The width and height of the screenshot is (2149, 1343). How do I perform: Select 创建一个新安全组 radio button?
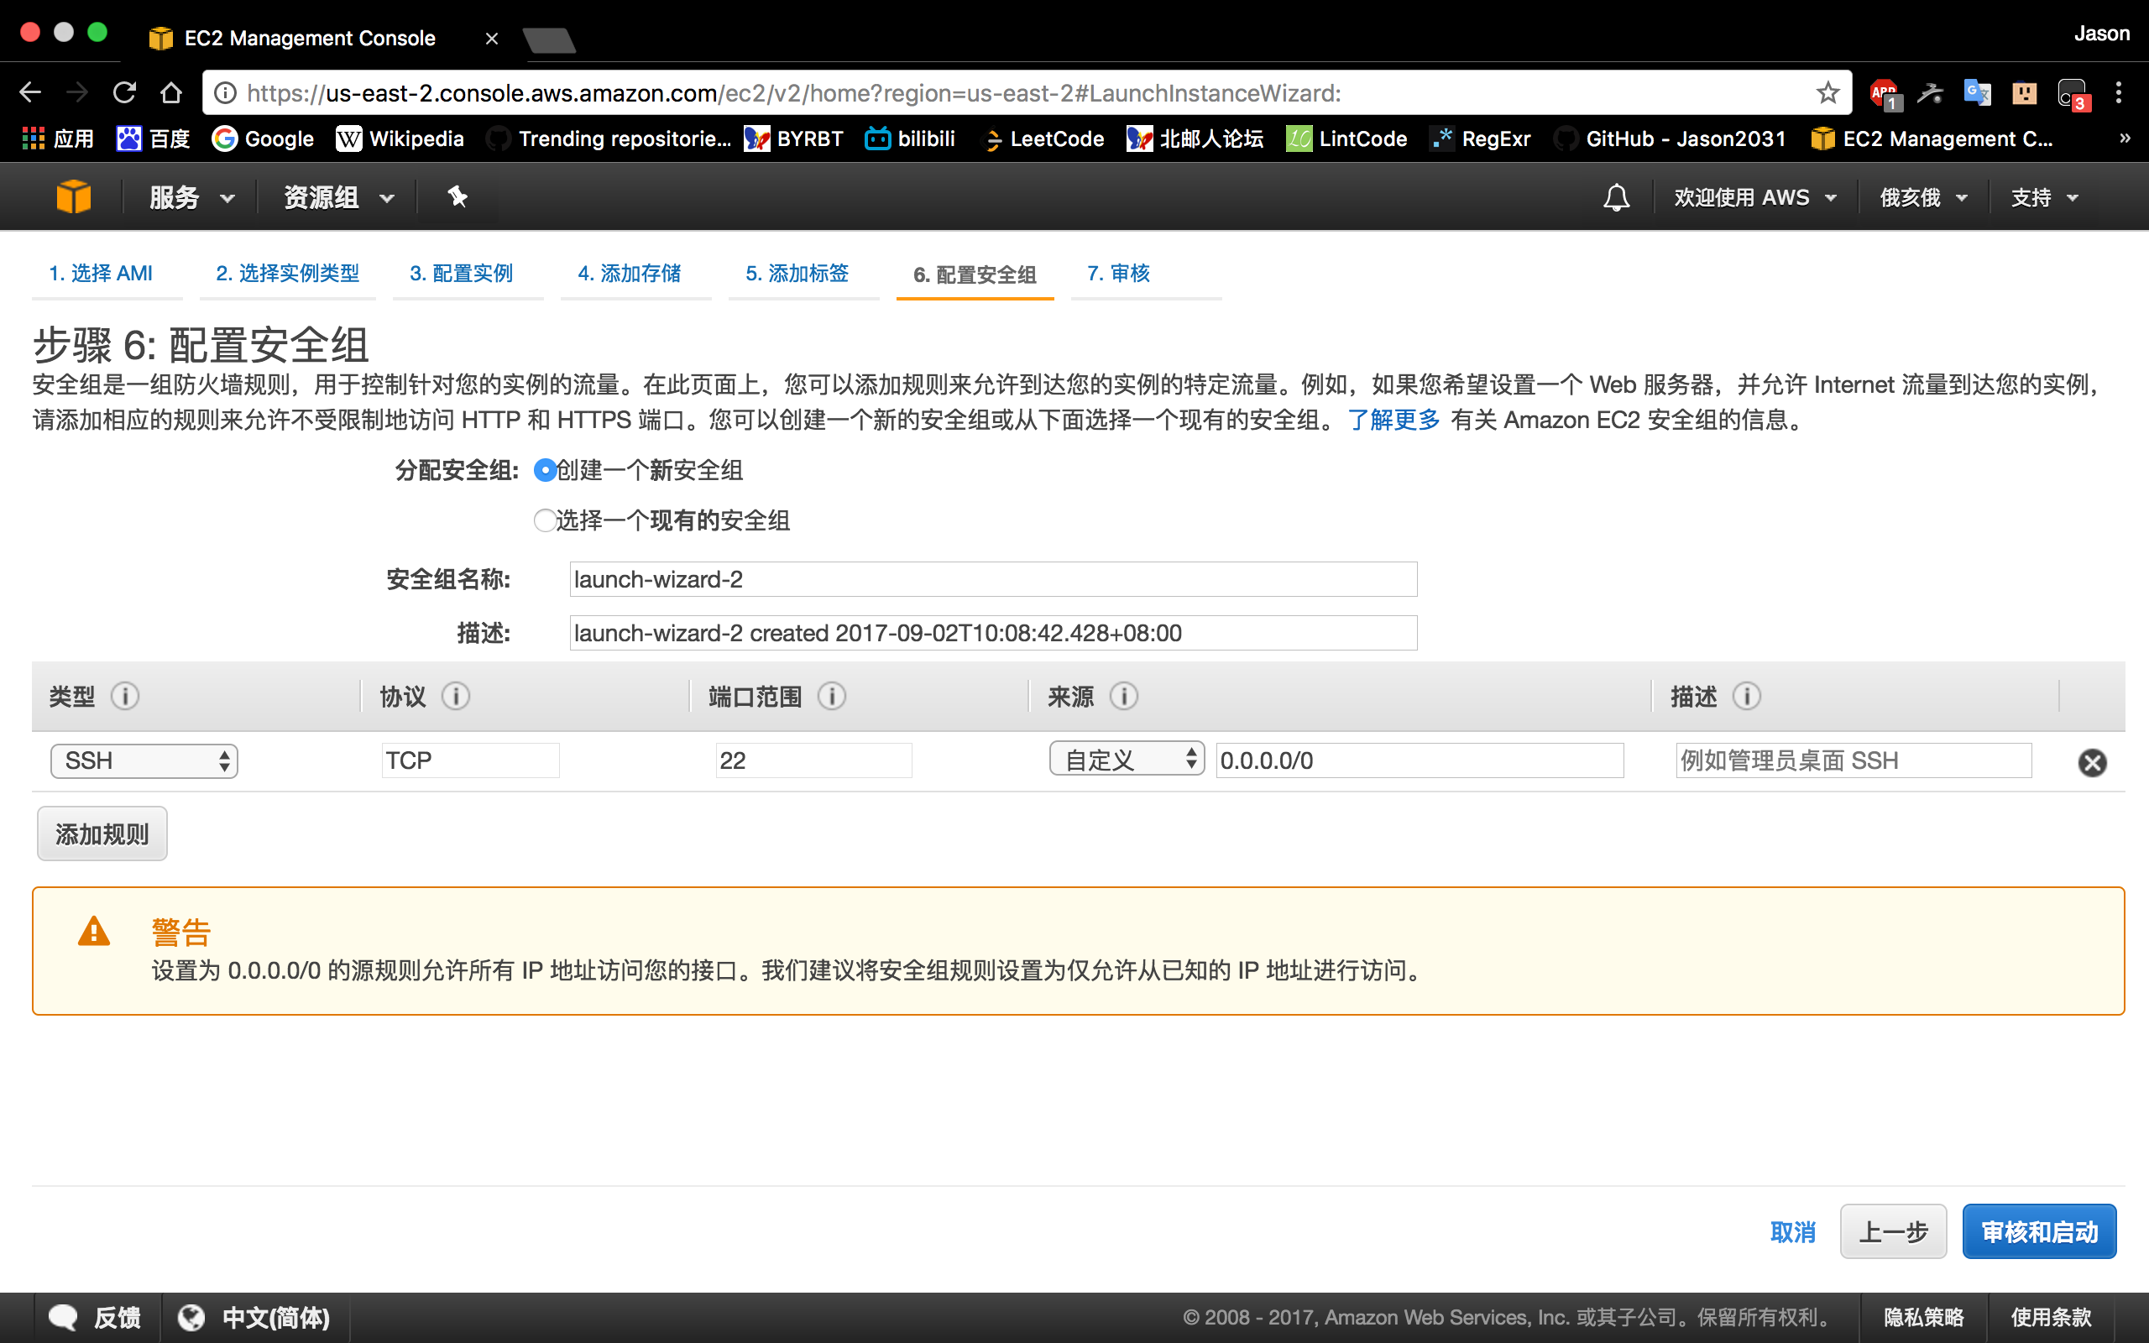(546, 470)
